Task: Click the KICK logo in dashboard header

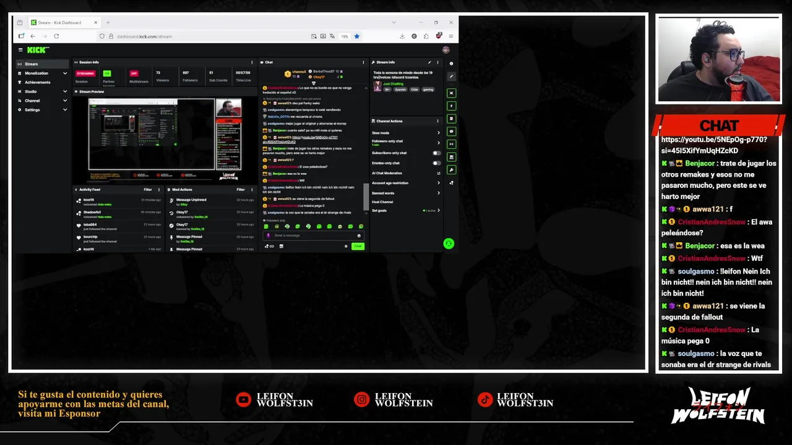Action: (x=38, y=50)
